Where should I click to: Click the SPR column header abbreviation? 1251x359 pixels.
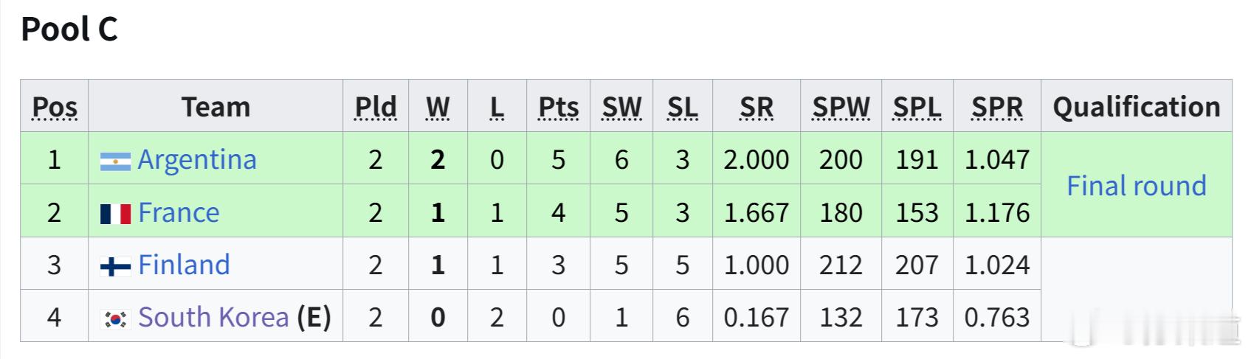point(997,107)
